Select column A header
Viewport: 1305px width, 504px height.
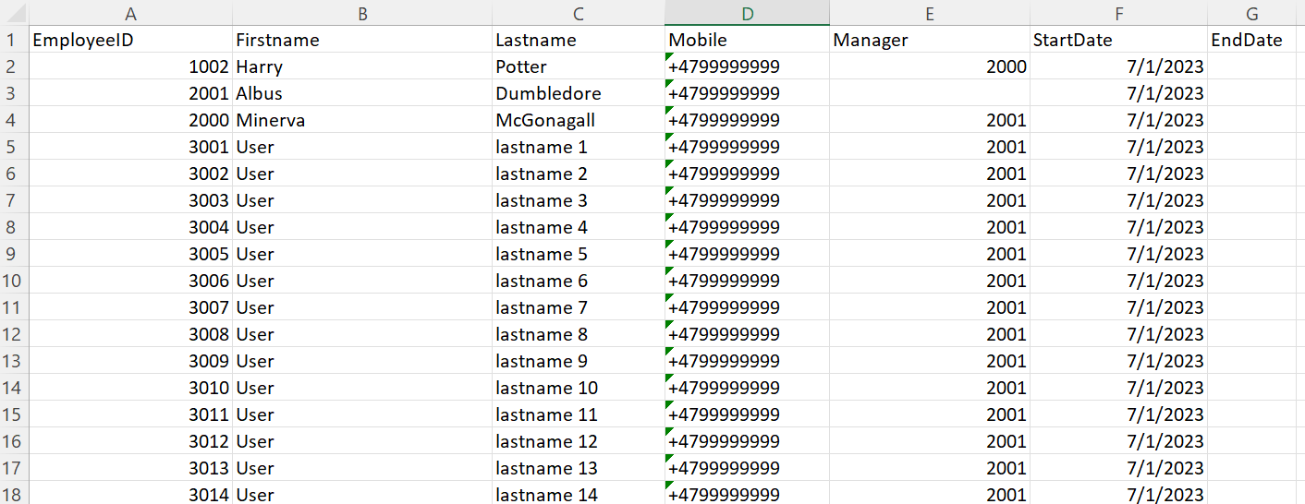tap(130, 13)
